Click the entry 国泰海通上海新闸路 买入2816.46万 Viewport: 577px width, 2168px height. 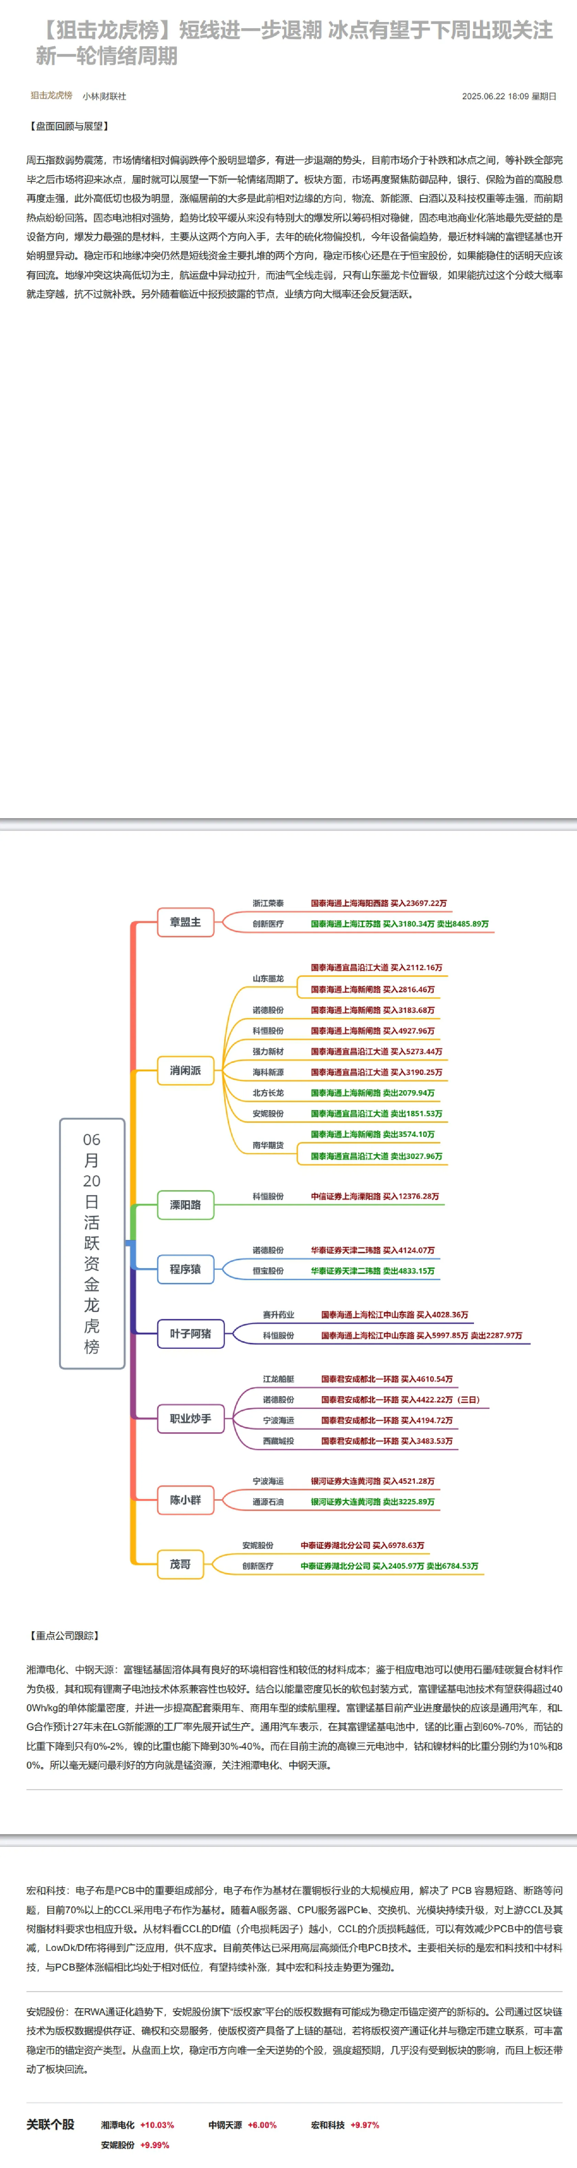click(373, 990)
